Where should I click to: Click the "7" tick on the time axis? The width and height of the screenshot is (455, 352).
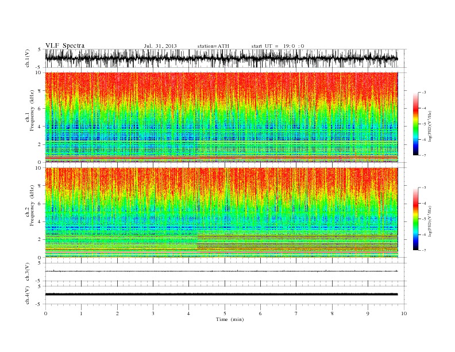[x=296, y=313]
